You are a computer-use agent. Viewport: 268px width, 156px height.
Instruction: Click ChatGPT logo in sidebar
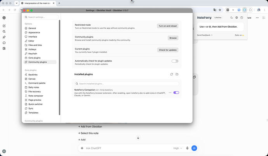[4, 18]
